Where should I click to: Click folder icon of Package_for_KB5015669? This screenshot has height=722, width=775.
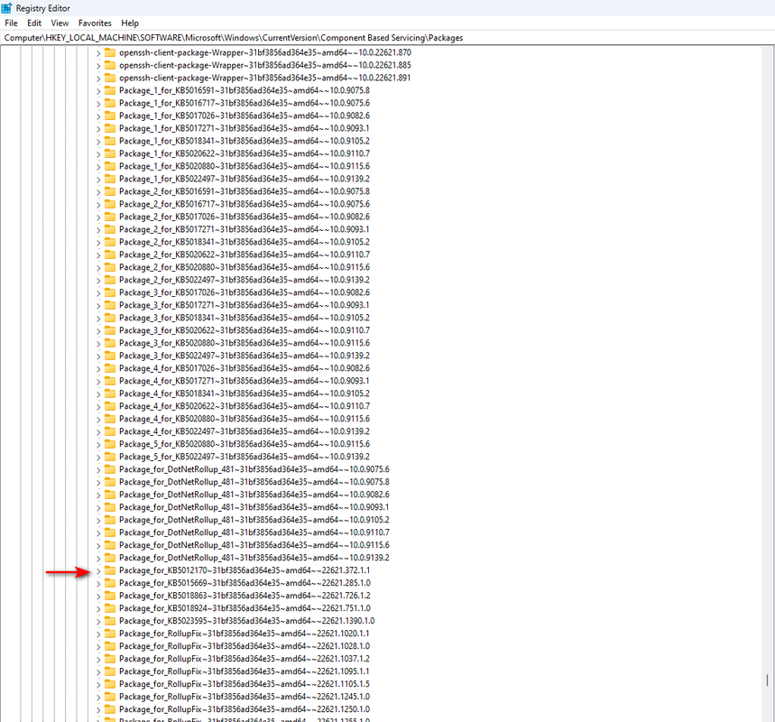[x=110, y=583]
